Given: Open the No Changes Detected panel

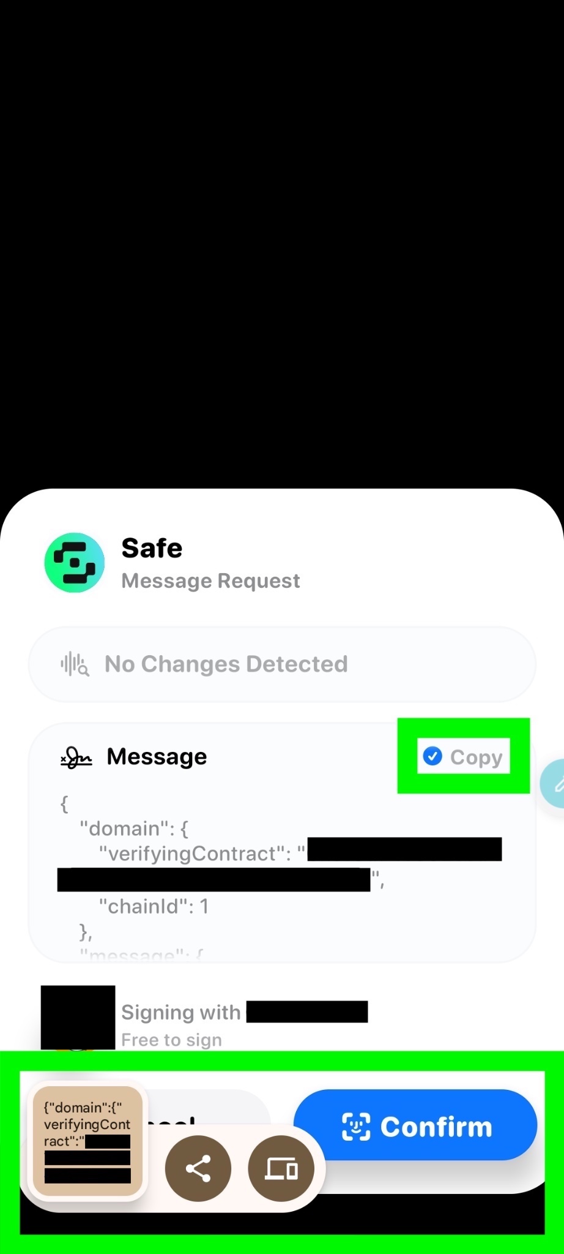Looking at the screenshot, I should pos(282,664).
